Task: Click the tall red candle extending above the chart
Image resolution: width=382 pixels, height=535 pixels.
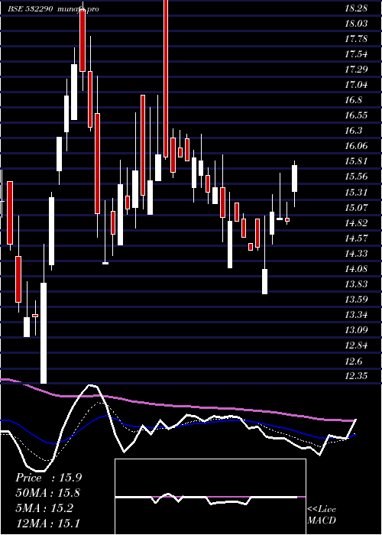Action: (166, 79)
